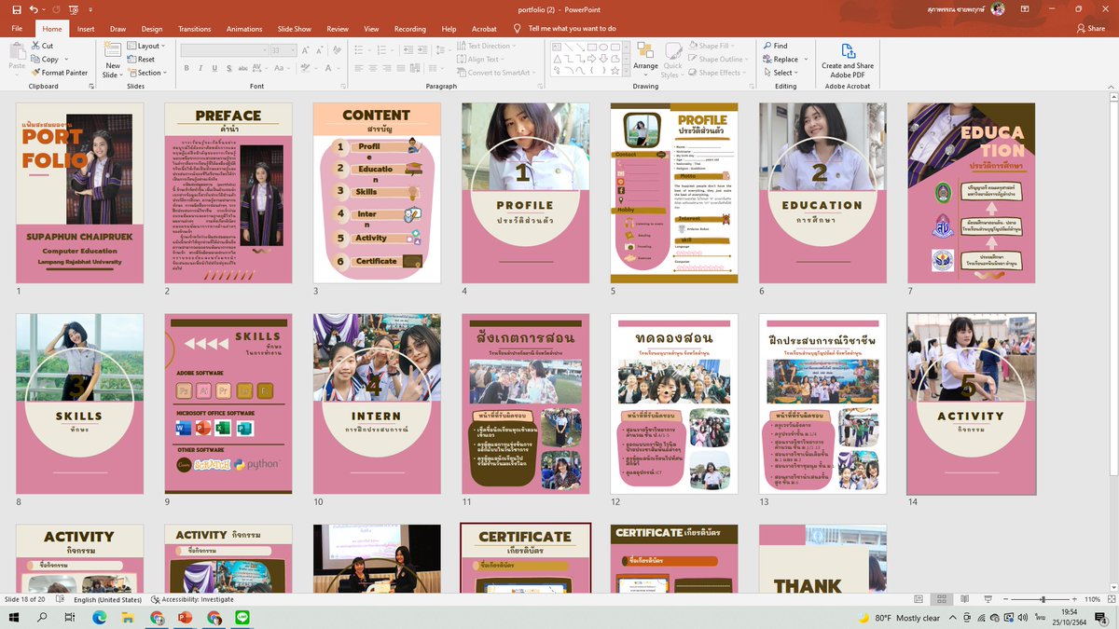Image resolution: width=1119 pixels, height=629 pixels.
Task: Select slide 1 PORTFOLIO thumbnail
Action: tap(80, 193)
